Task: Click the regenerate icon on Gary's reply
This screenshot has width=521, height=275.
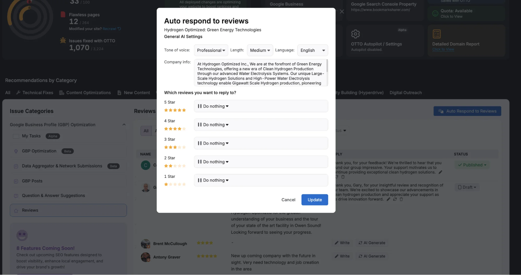Action: [395, 199]
